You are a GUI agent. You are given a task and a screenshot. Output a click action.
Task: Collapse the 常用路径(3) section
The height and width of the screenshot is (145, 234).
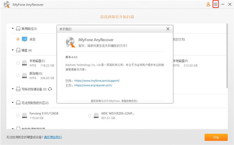[x=13, y=28]
